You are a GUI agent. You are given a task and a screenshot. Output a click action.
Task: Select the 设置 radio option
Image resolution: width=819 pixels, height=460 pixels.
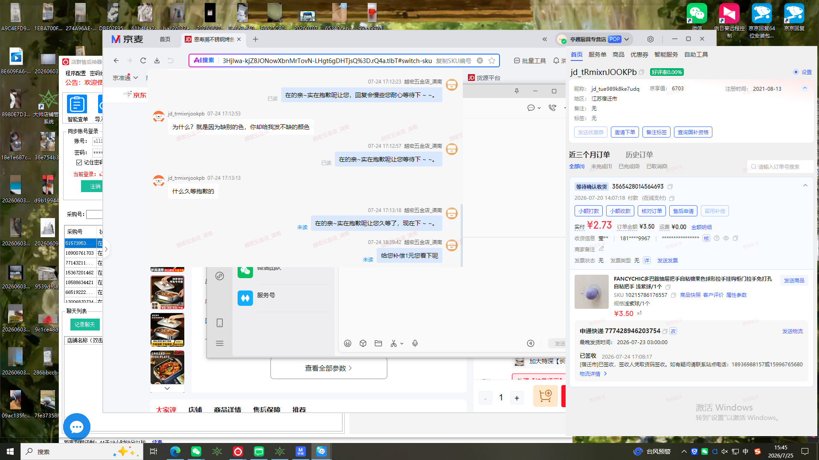coord(796,72)
